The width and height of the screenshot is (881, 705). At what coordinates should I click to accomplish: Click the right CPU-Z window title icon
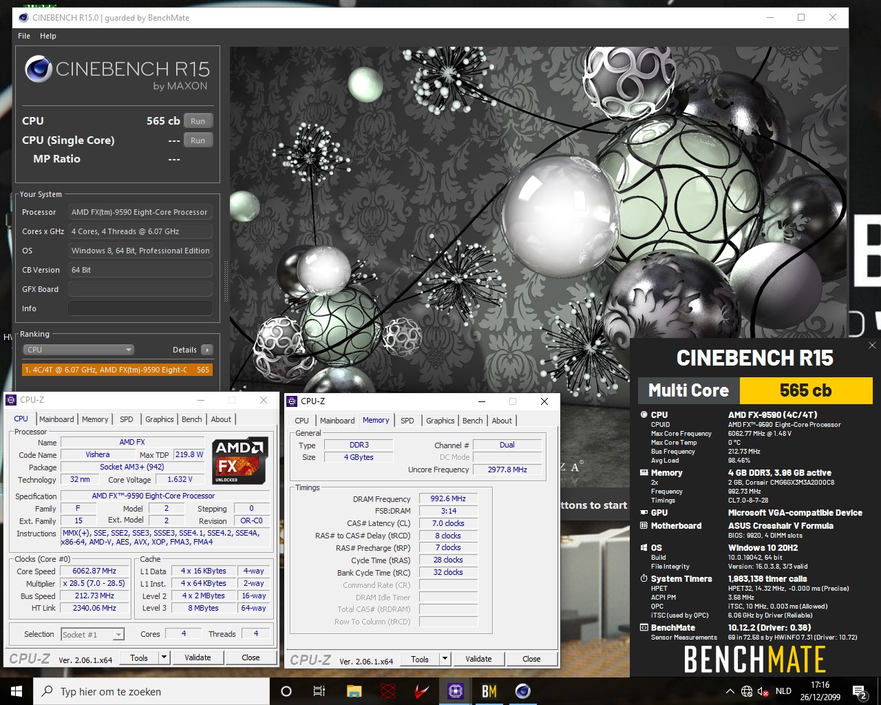pyautogui.click(x=293, y=401)
